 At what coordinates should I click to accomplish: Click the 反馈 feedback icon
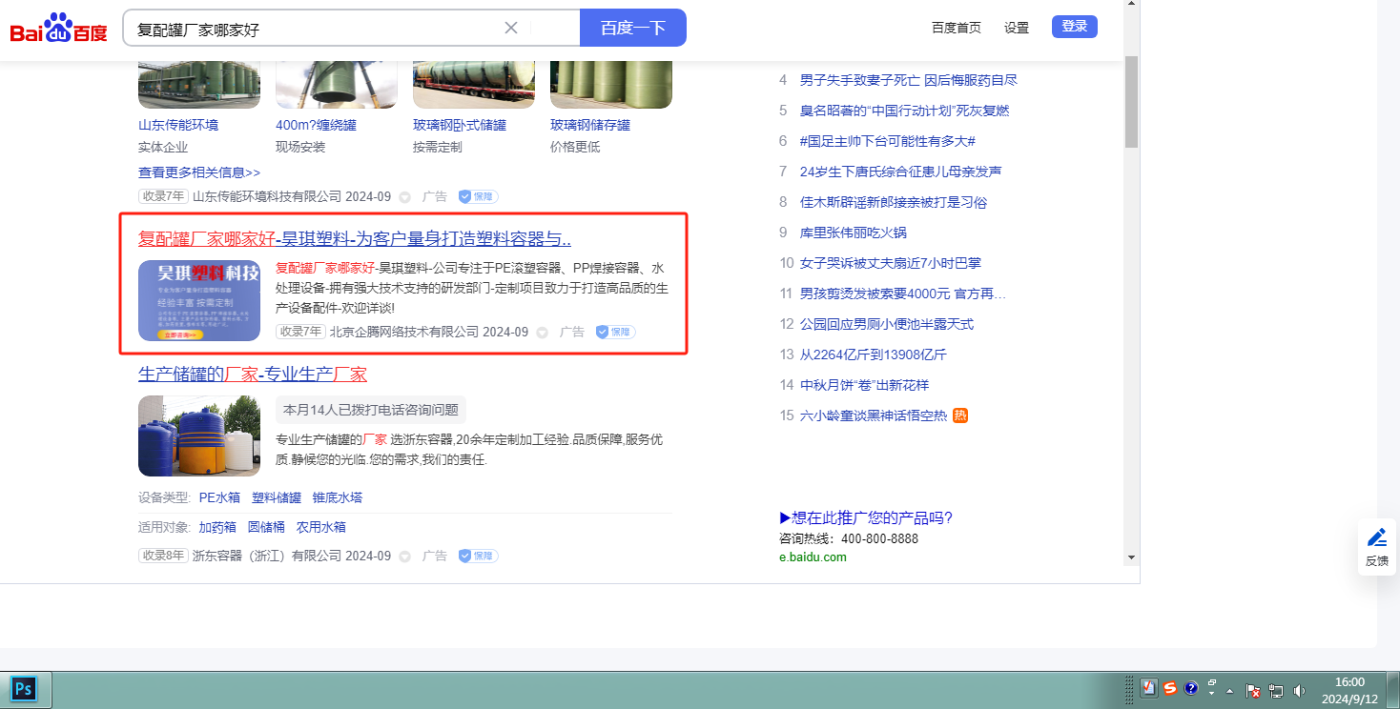[1377, 546]
